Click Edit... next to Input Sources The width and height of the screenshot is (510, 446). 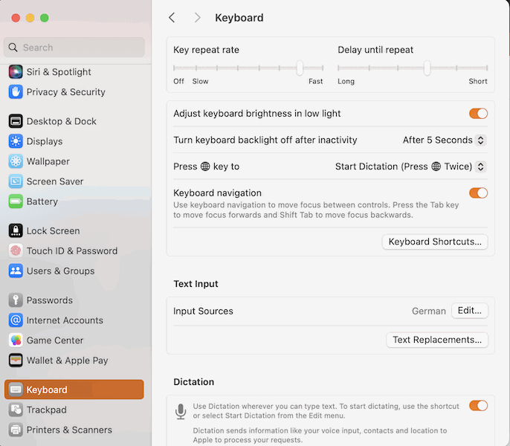[x=469, y=311]
